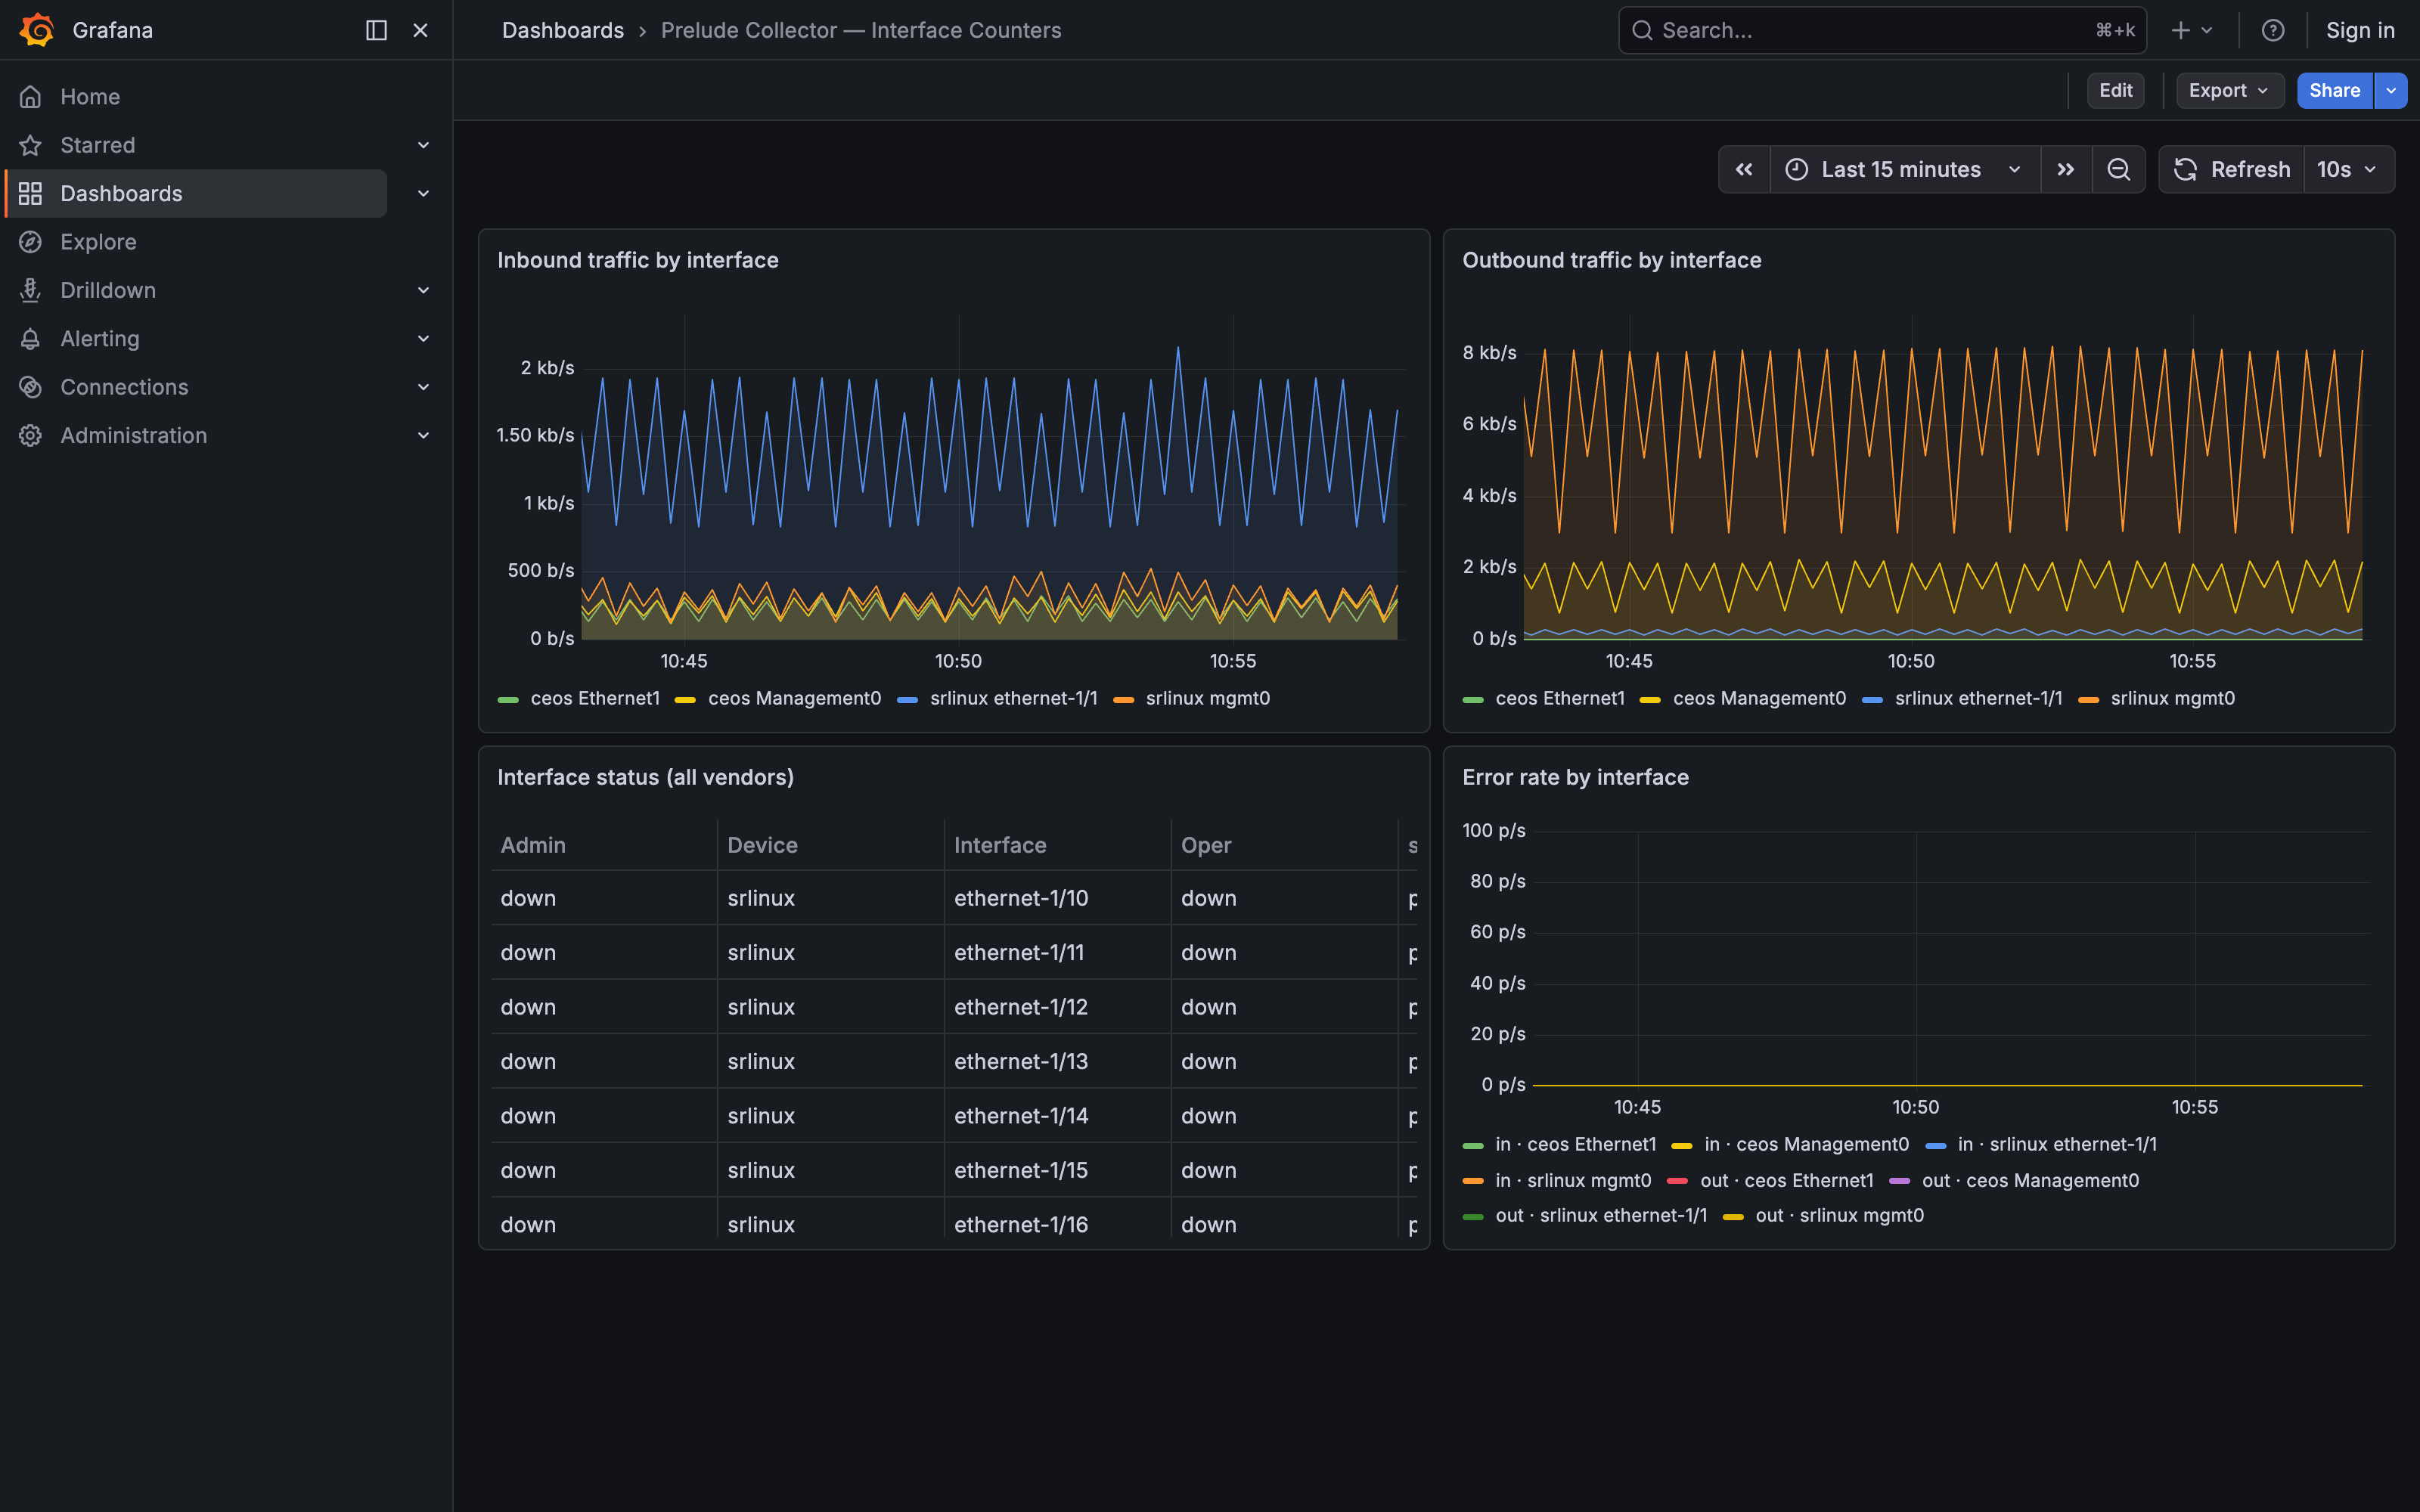The image size is (2420, 1512).
Task: Click the red 'out · ceos Ethernet1' swatch
Action: 1678,1181
